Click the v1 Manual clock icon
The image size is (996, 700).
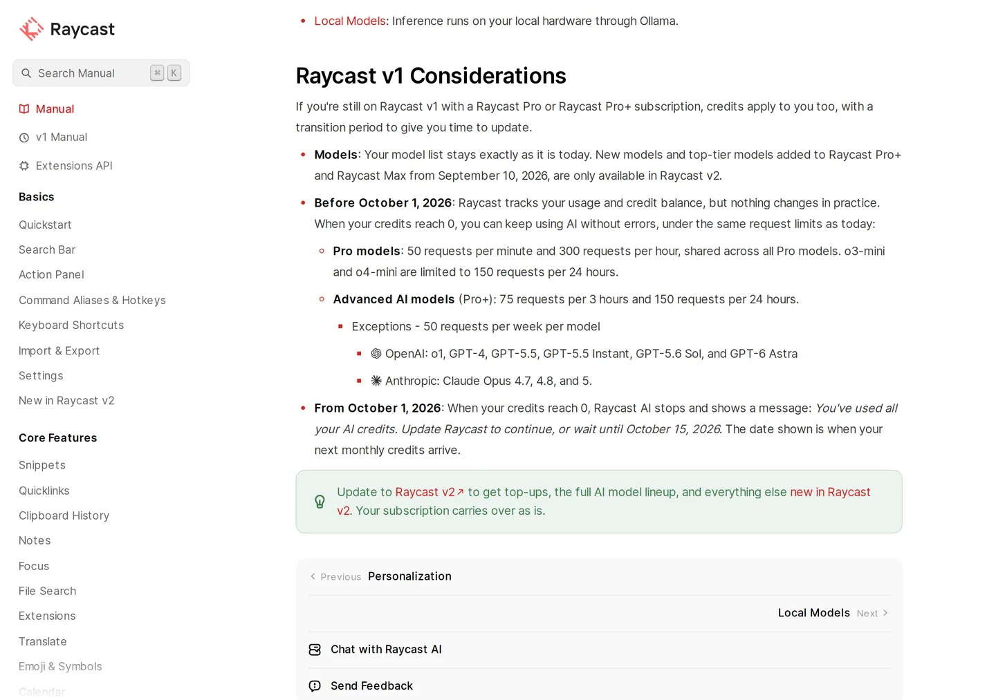[x=24, y=138]
